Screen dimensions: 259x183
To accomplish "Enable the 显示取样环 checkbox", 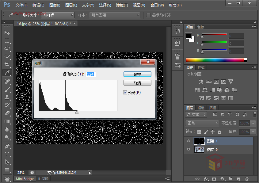I will pos(148,15).
